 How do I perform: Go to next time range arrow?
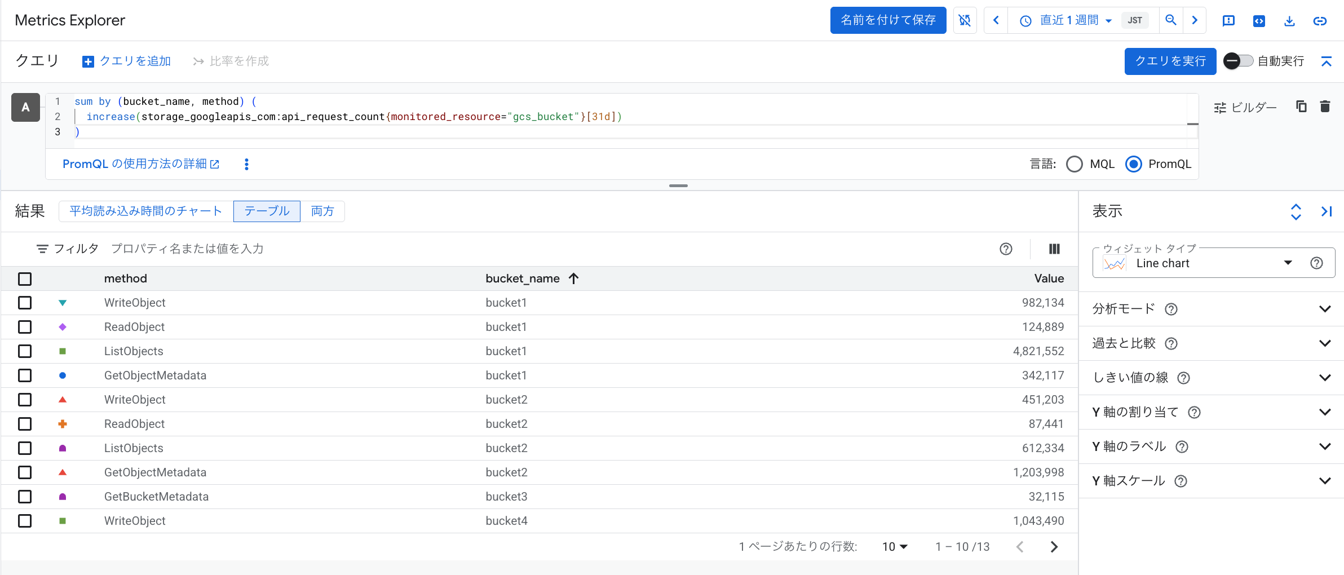click(x=1195, y=20)
